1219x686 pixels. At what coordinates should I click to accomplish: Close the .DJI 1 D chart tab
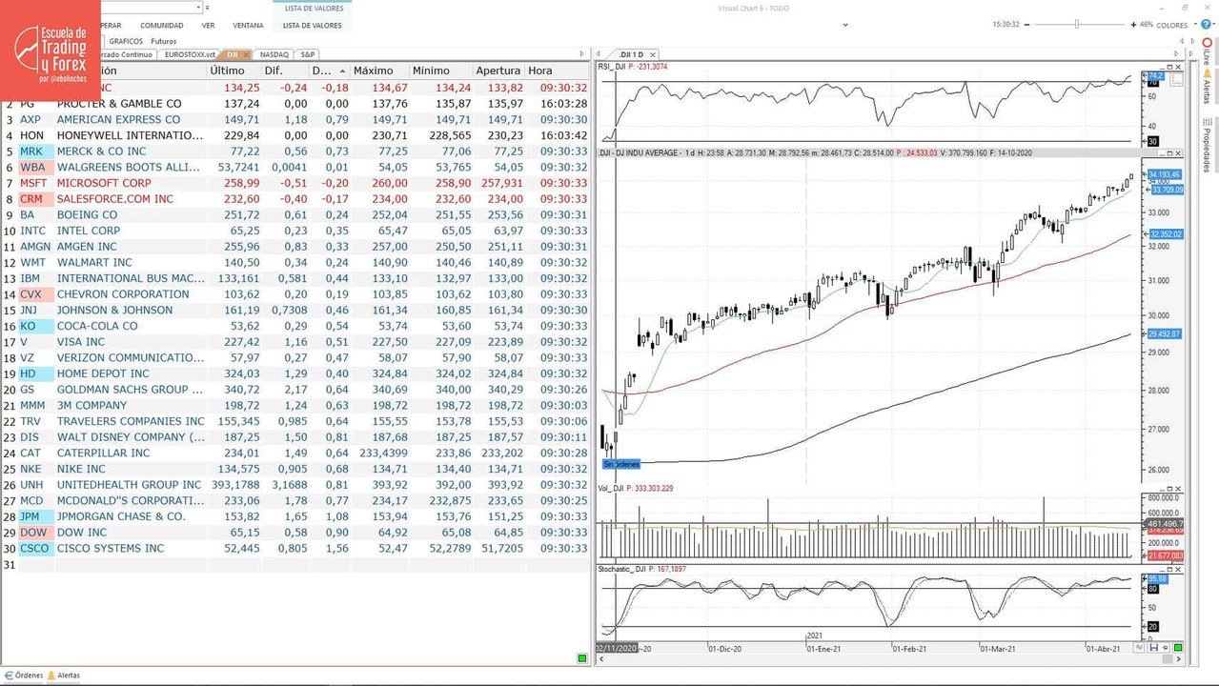coord(653,54)
